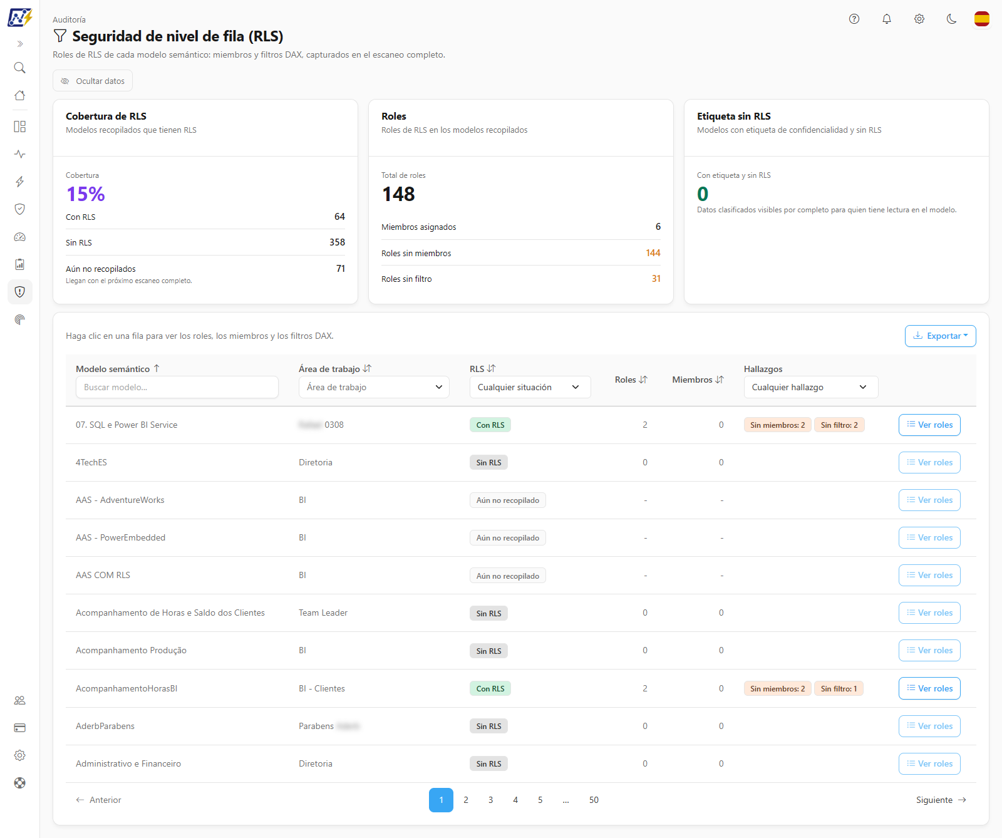Click the 'Administrativo e Financeiro' model name
Screen dimensions: 1002x838
pyautogui.click(x=128, y=763)
